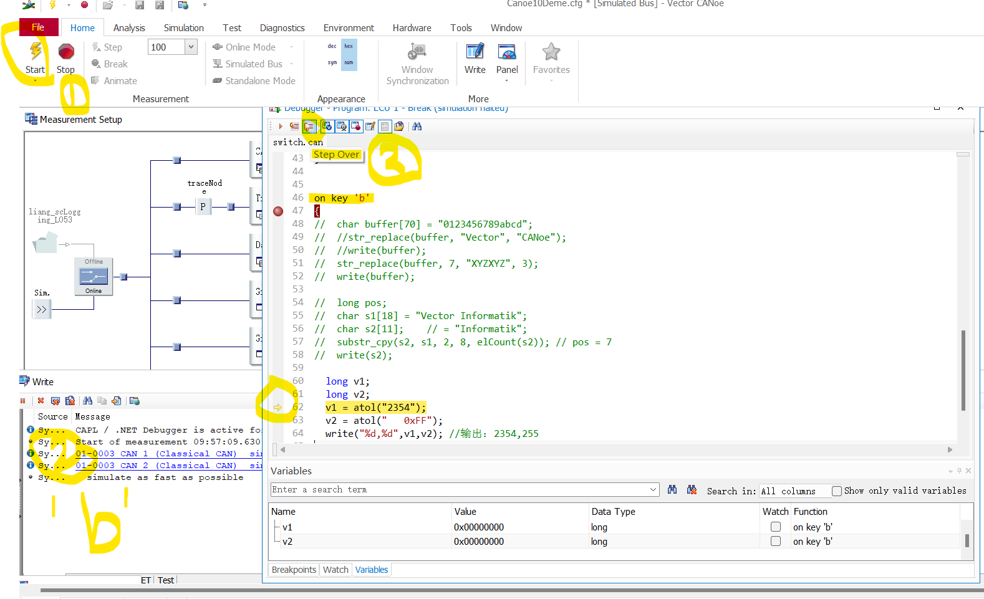Find text in the Write window
Image resolution: width=984 pixels, height=599 pixels.
click(x=87, y=401)
